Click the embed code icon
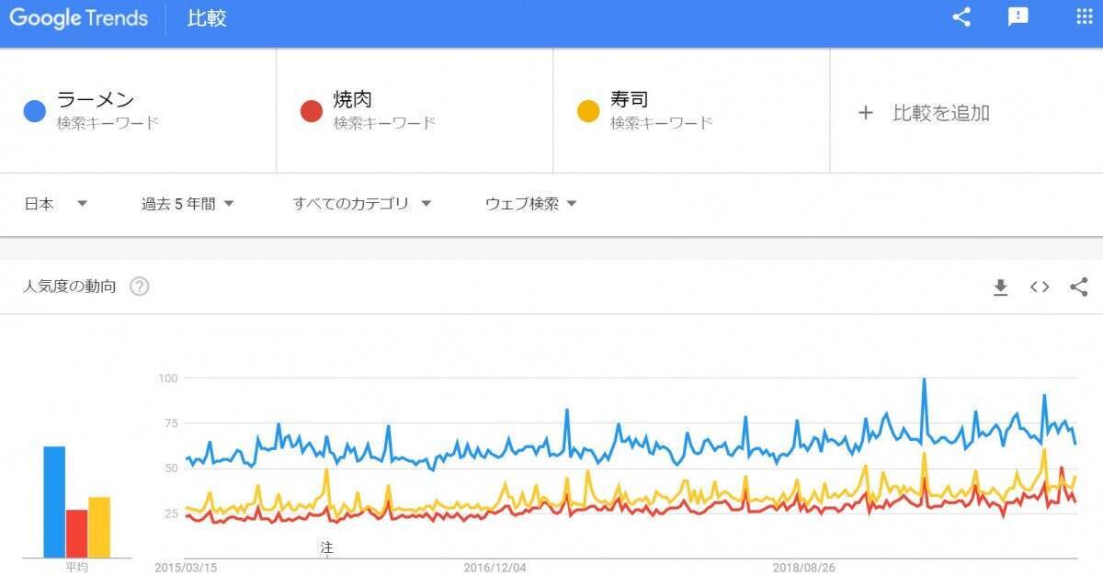 1040,287
